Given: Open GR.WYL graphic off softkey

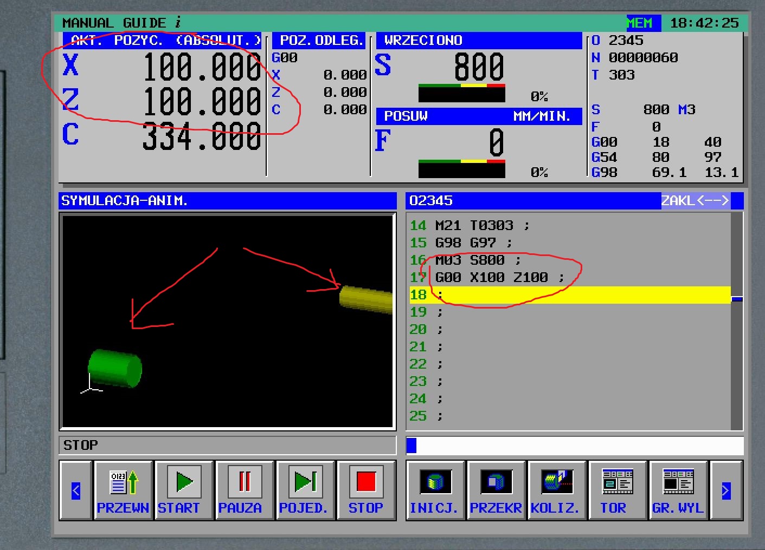Looking at the screenshot, I should click(x=678, y=490).
